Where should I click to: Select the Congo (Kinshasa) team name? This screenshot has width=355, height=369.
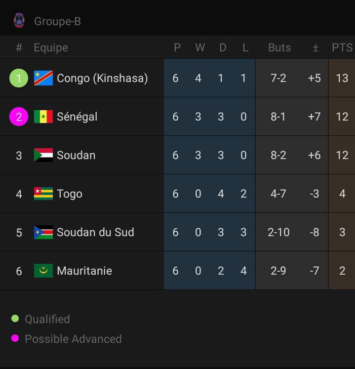[102, 78]
